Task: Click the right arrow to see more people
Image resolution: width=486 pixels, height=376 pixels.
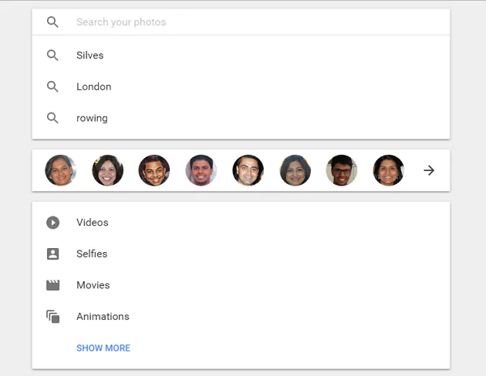Action: 429,170
